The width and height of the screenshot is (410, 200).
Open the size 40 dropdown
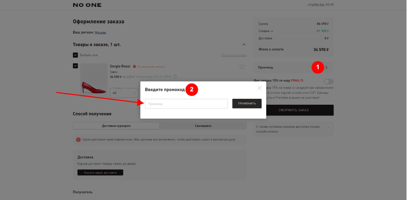point(124,93)
